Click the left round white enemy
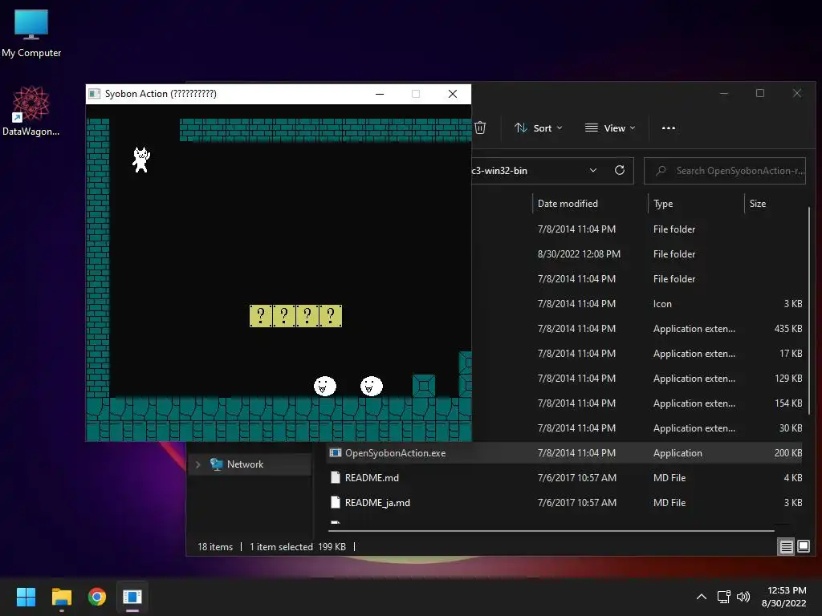Viewport: 822px width, 616px height. pos(324,386)
